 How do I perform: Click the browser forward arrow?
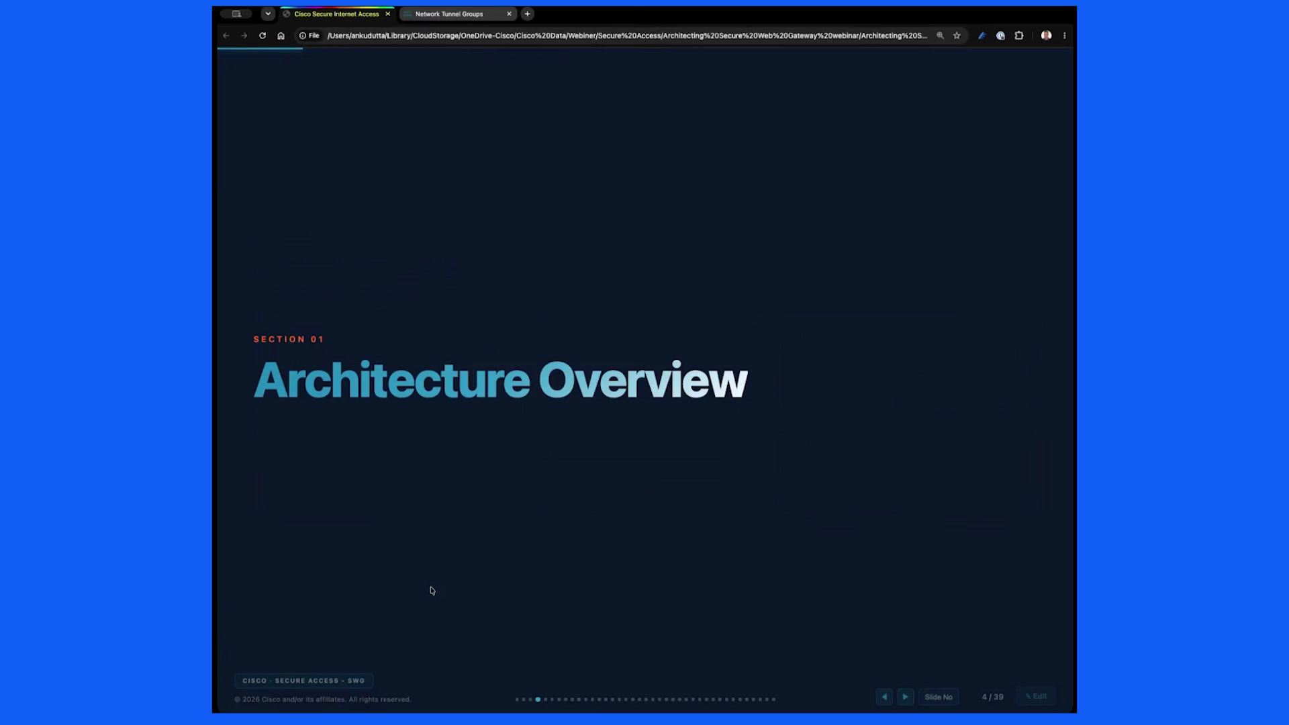tap(244, 36)
